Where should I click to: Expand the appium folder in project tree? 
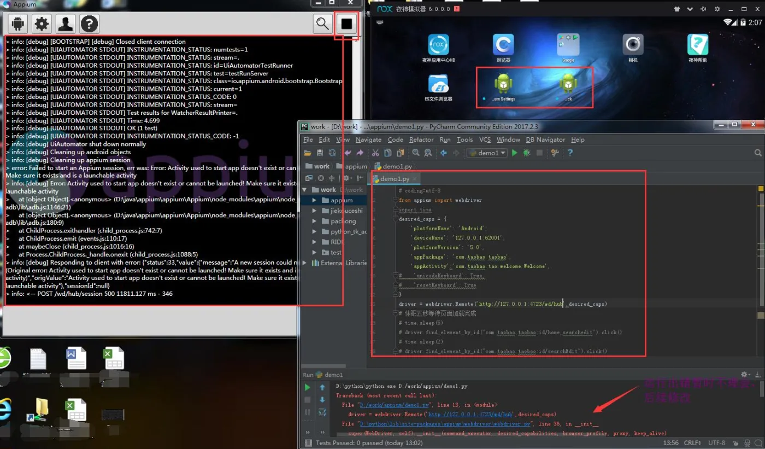point(314,200)
